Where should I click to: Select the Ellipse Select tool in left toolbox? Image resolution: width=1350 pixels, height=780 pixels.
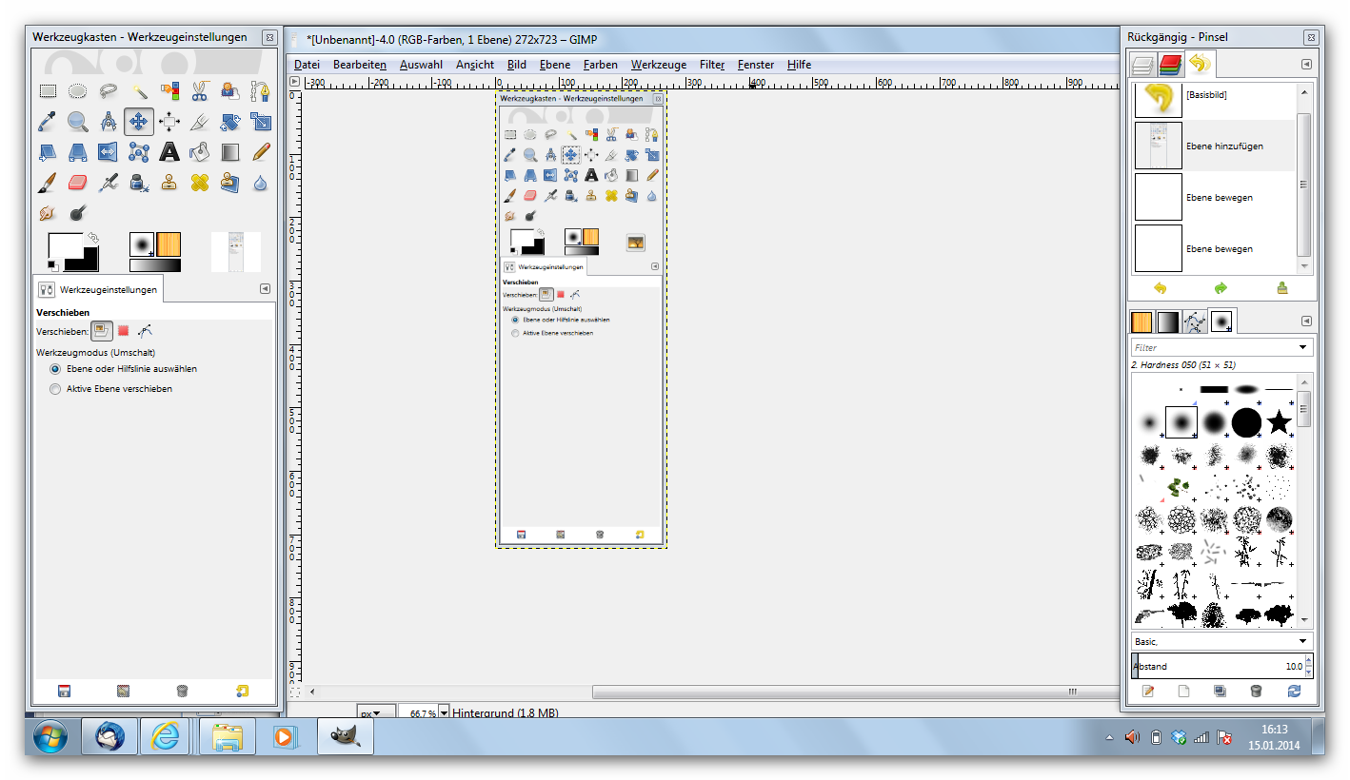click(78, 91)
